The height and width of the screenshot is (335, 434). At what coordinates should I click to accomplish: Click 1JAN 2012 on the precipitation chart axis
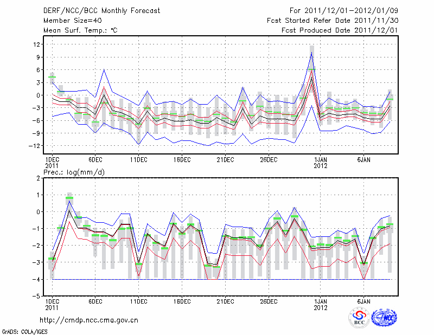tap(321, 304)
